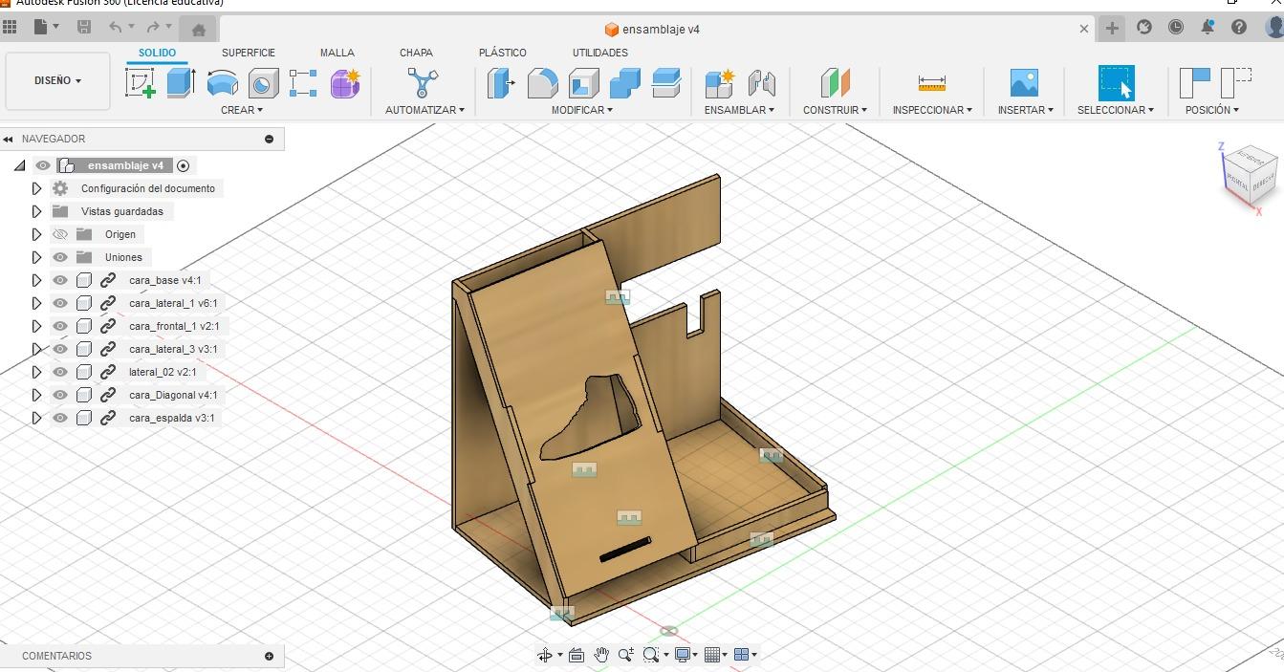Viewport: 1284px width, 672px height.
Task: Open the Automate tool icon
Action: coord(422,83)
